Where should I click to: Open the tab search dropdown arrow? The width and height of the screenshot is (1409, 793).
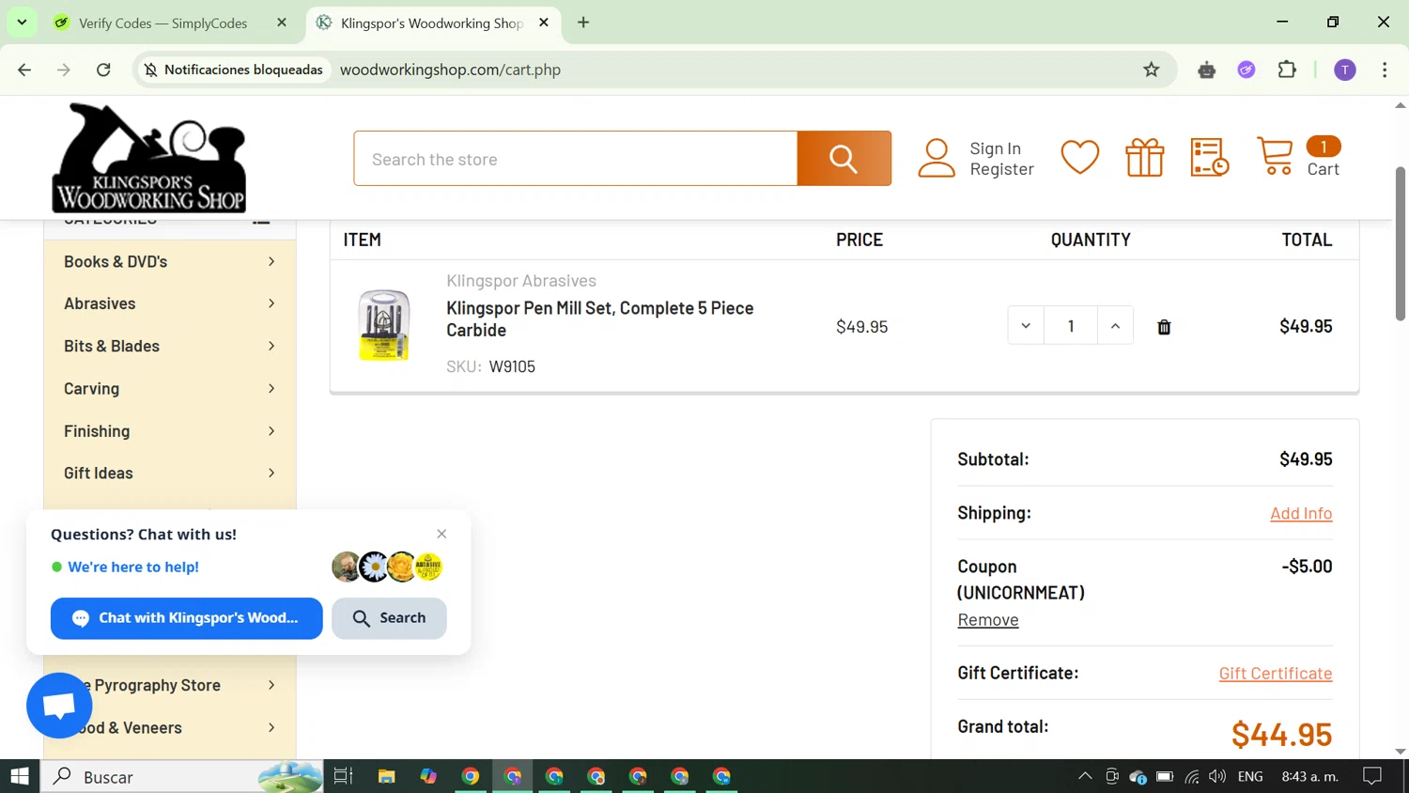22,22
